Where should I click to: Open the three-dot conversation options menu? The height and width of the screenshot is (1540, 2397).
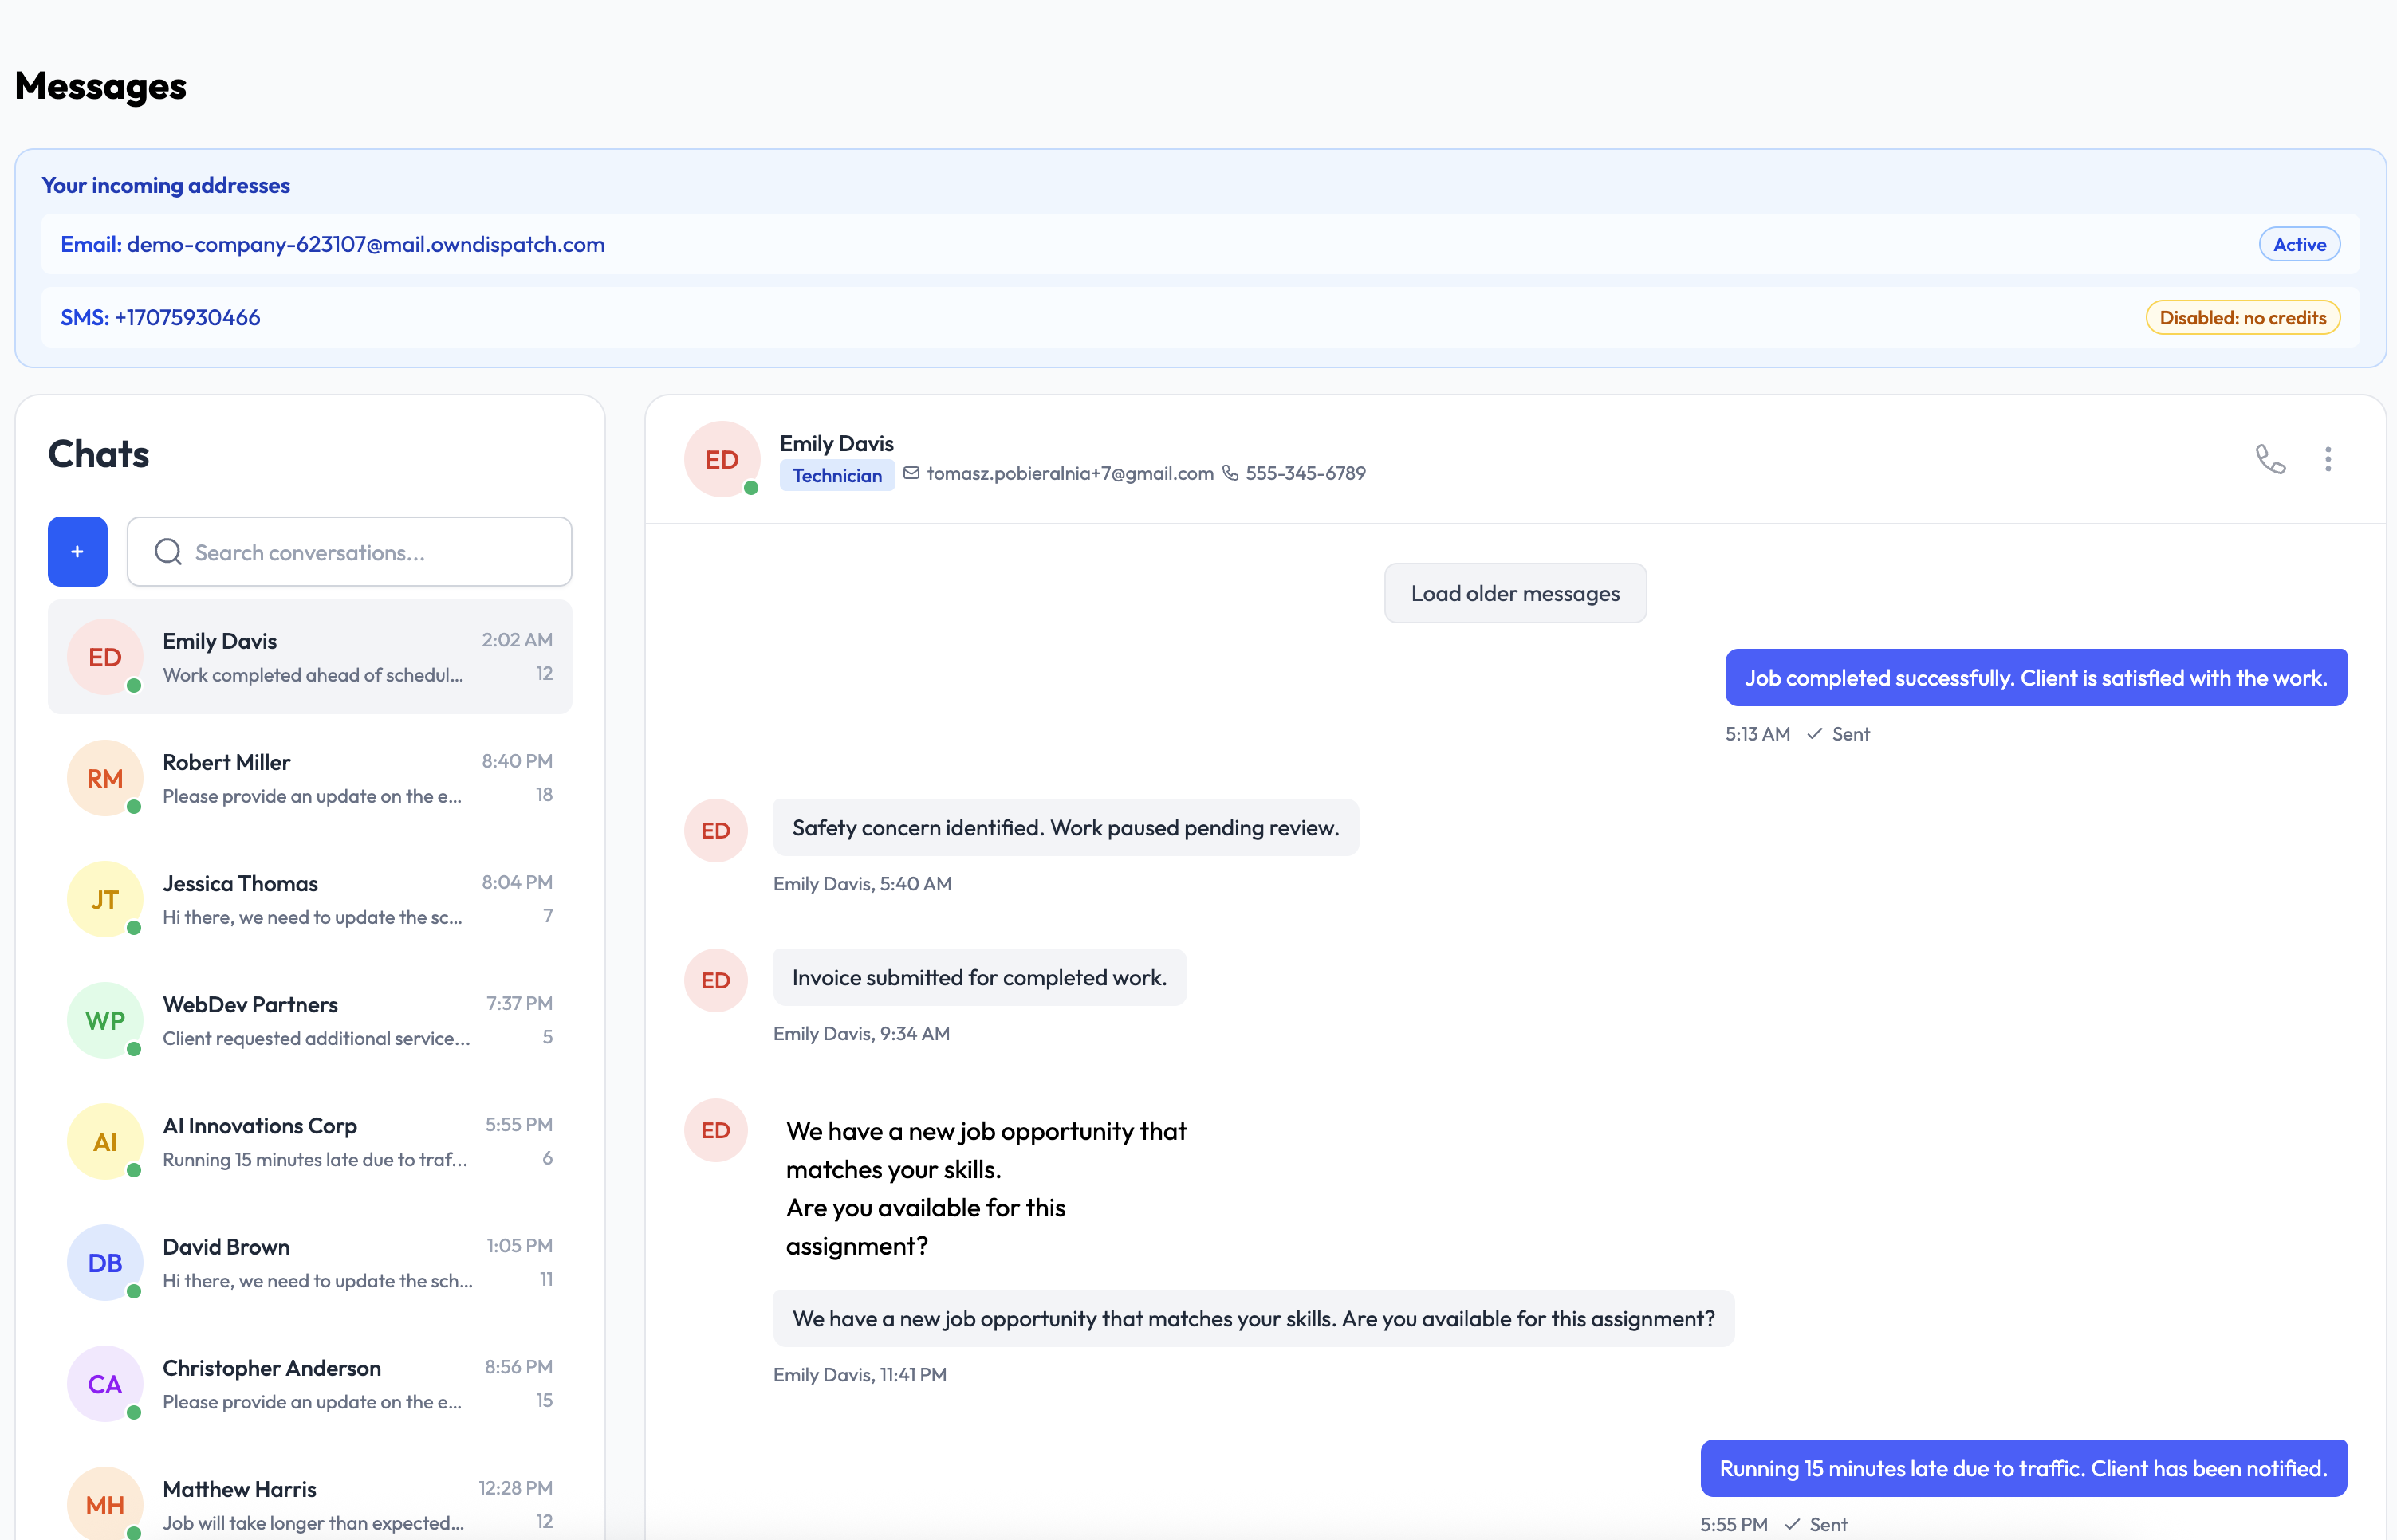(2328, 459)
